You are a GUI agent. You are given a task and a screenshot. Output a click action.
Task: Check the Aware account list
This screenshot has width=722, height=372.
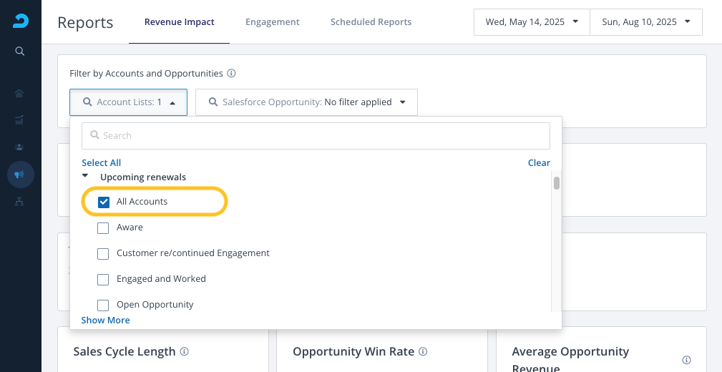[x=103, y=227]
